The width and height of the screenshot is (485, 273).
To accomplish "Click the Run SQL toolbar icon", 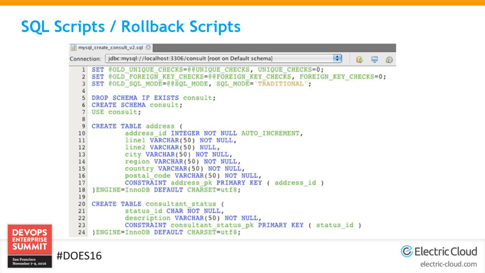I will coord(359,59).
